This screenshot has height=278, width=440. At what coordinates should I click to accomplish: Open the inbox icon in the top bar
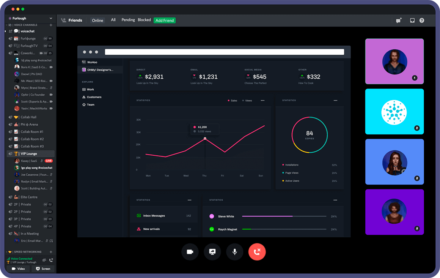coord(412,21)
